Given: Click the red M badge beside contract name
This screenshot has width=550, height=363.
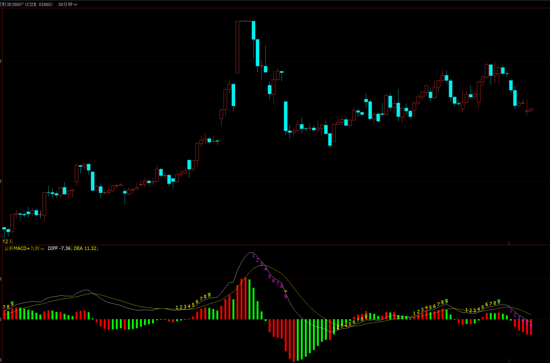Looking at the screenshot, I should 23,4.
